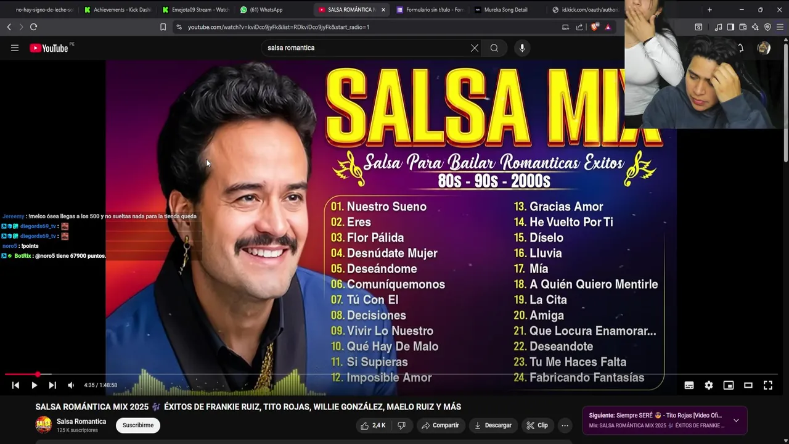789x444 pixels.
Task: Bookmark this page in the address bar
Action: [x=163, y=27]
